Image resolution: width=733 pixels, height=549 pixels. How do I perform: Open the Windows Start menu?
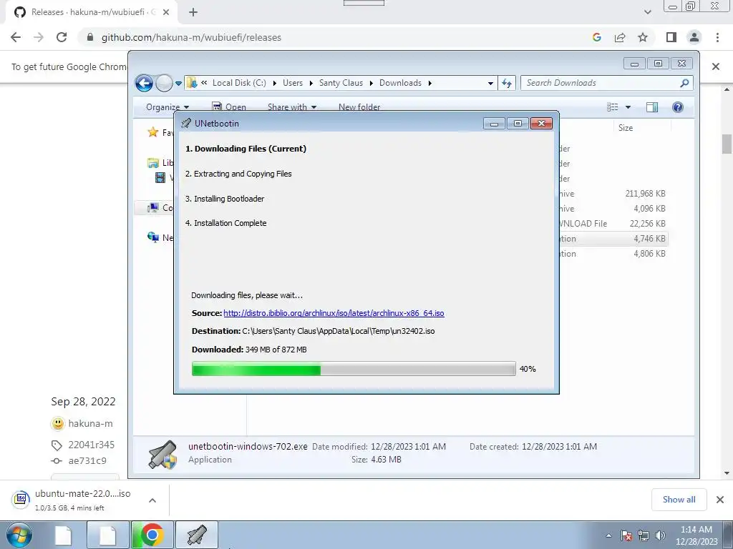[x=19, y=535]
